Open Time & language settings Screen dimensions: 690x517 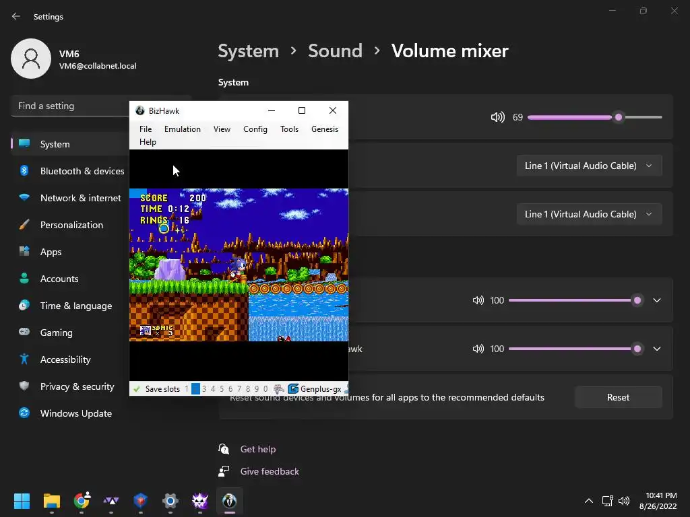(70, 306)
